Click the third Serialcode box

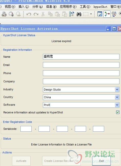click(62, 129)
